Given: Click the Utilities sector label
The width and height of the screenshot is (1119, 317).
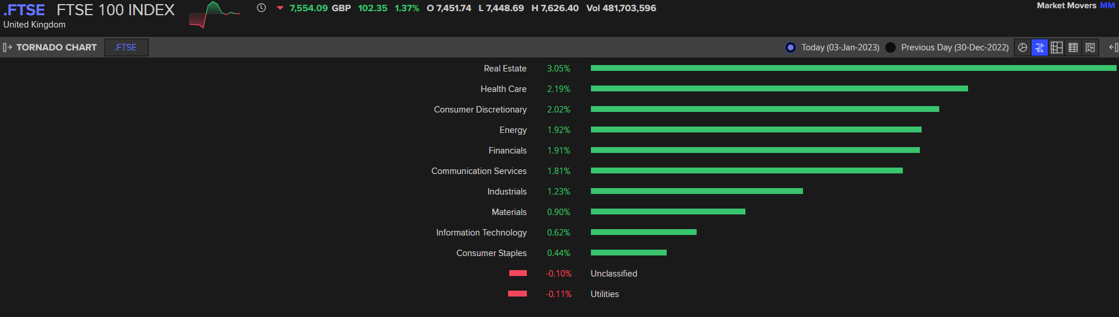Looking at the screenshot, I should click(604, 294).
